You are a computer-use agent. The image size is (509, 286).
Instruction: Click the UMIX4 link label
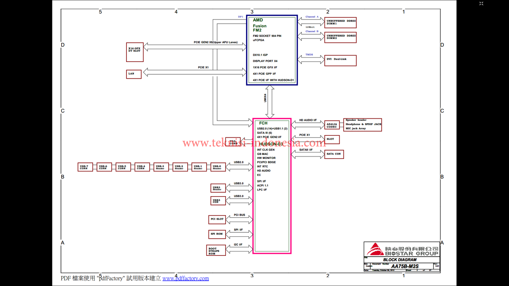[265, 98]
